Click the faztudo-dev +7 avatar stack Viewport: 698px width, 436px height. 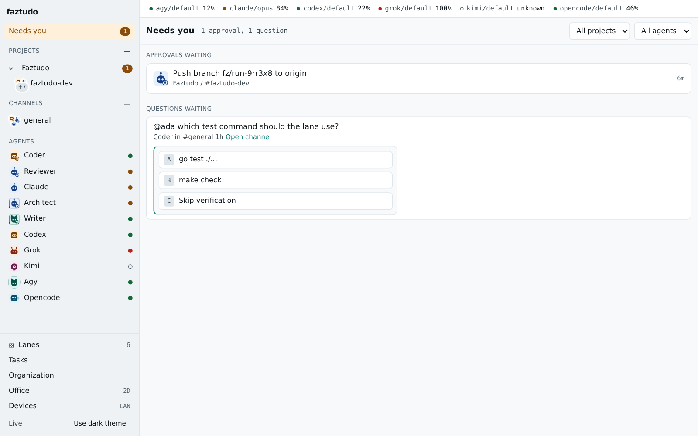click(21, 85)
